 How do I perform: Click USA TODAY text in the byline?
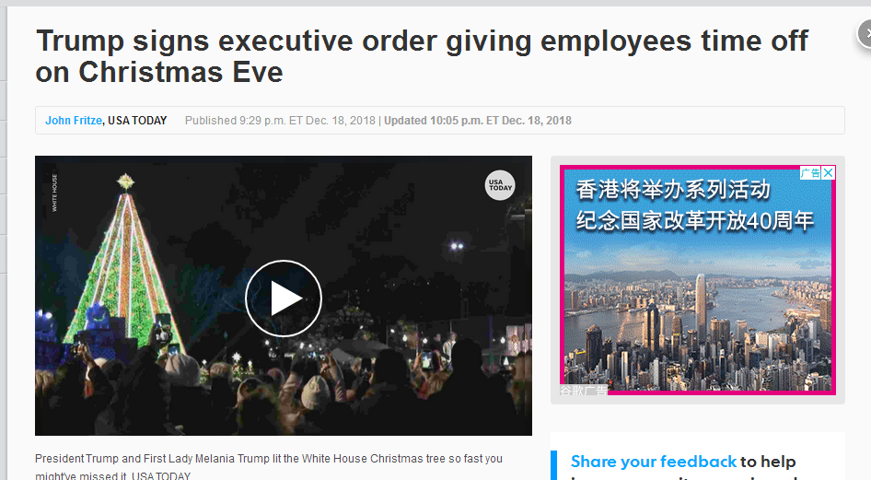pyautogui.click(x=137, y=121)
